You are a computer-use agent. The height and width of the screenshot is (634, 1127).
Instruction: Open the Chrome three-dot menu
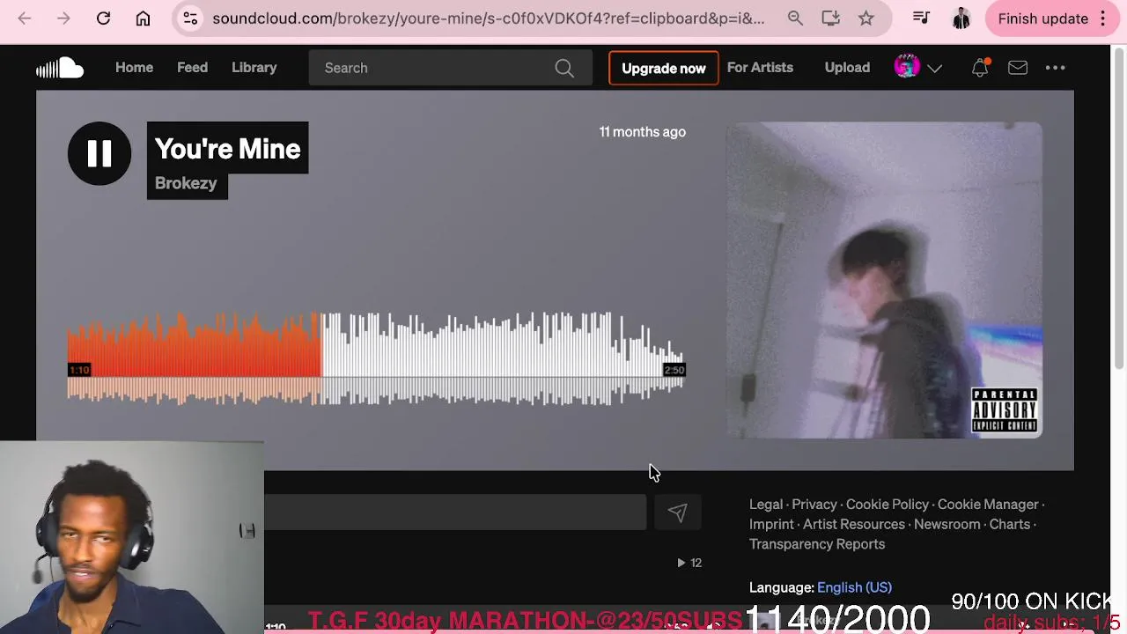click(x=1103, y=18)
